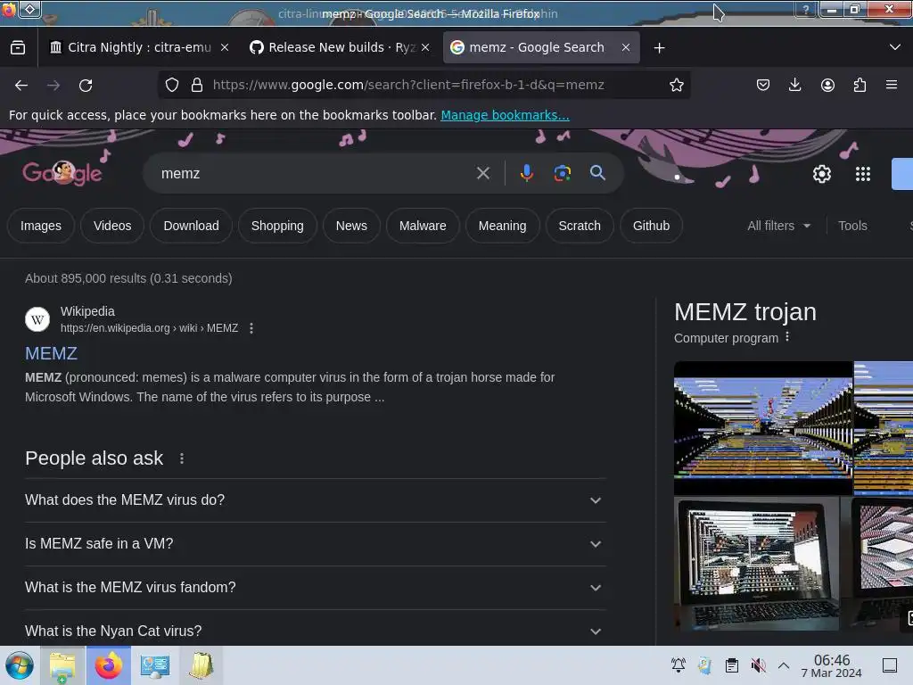Viewport: 913px width, 685px height.
Task: Open the Wikipedia result's three-dot options
Action: [x=251, y=328]
